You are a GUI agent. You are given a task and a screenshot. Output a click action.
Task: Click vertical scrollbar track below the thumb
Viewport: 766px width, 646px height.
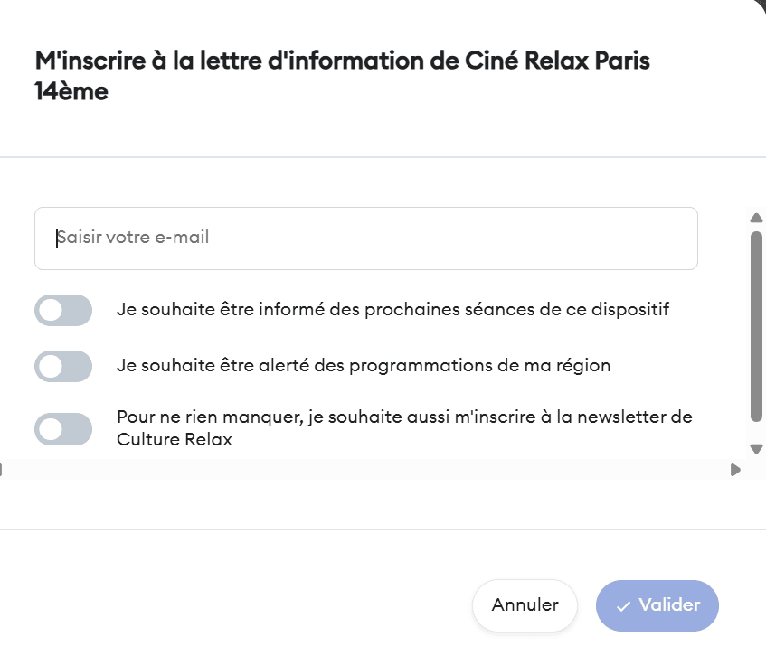[757, 431]
